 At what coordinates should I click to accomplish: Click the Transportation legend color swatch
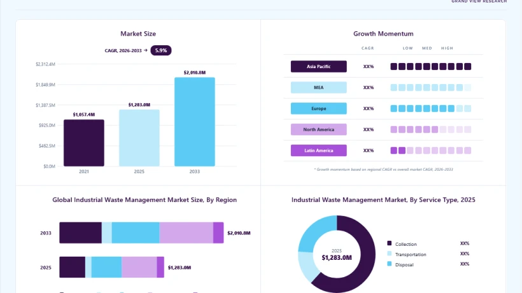click(389, 254)
